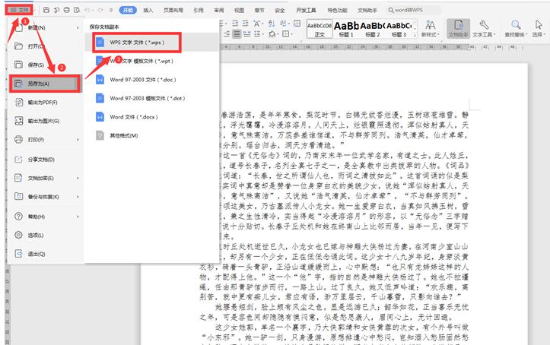The image size is (550, 345).
Task: Click the save icon in quick toolbar
Action: (46, 10)
